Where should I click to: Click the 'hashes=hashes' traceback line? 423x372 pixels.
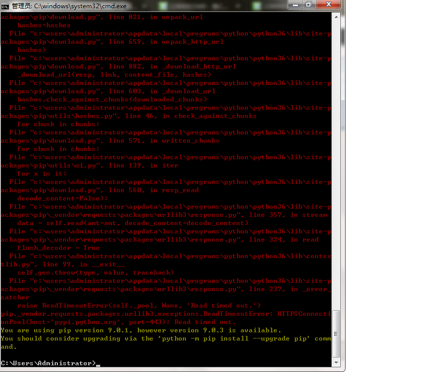[x=44, y=25]
